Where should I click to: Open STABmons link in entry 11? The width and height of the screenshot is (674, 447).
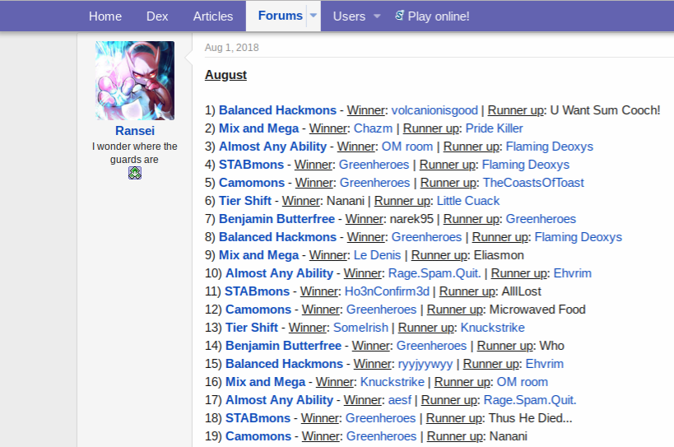(257, 291)
